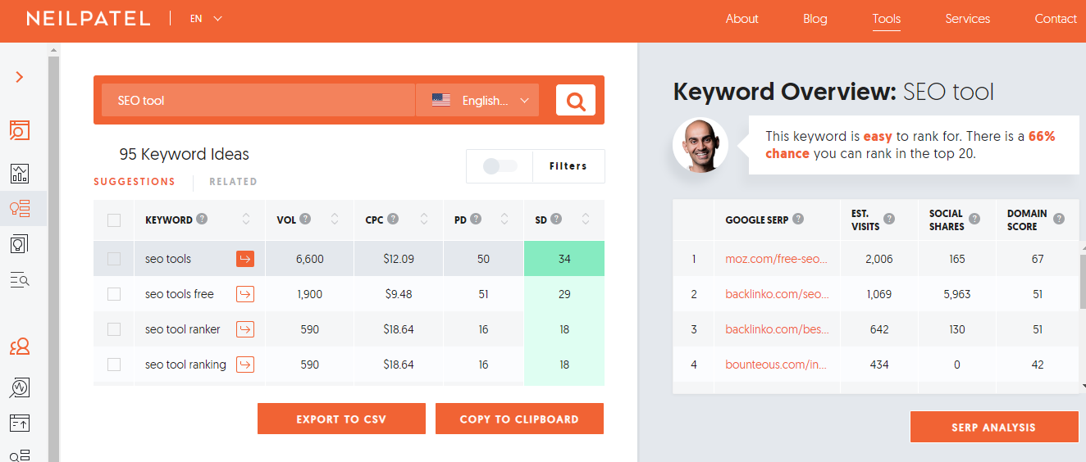Open the bar chart sidebar icon
The image size is (1086, 462).
20,174
